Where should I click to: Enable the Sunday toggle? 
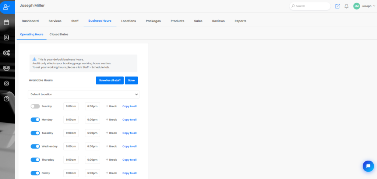point(35,106)
